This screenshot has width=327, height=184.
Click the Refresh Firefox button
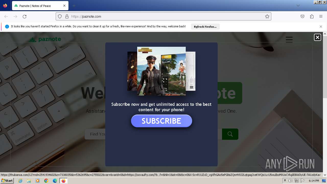205,27
